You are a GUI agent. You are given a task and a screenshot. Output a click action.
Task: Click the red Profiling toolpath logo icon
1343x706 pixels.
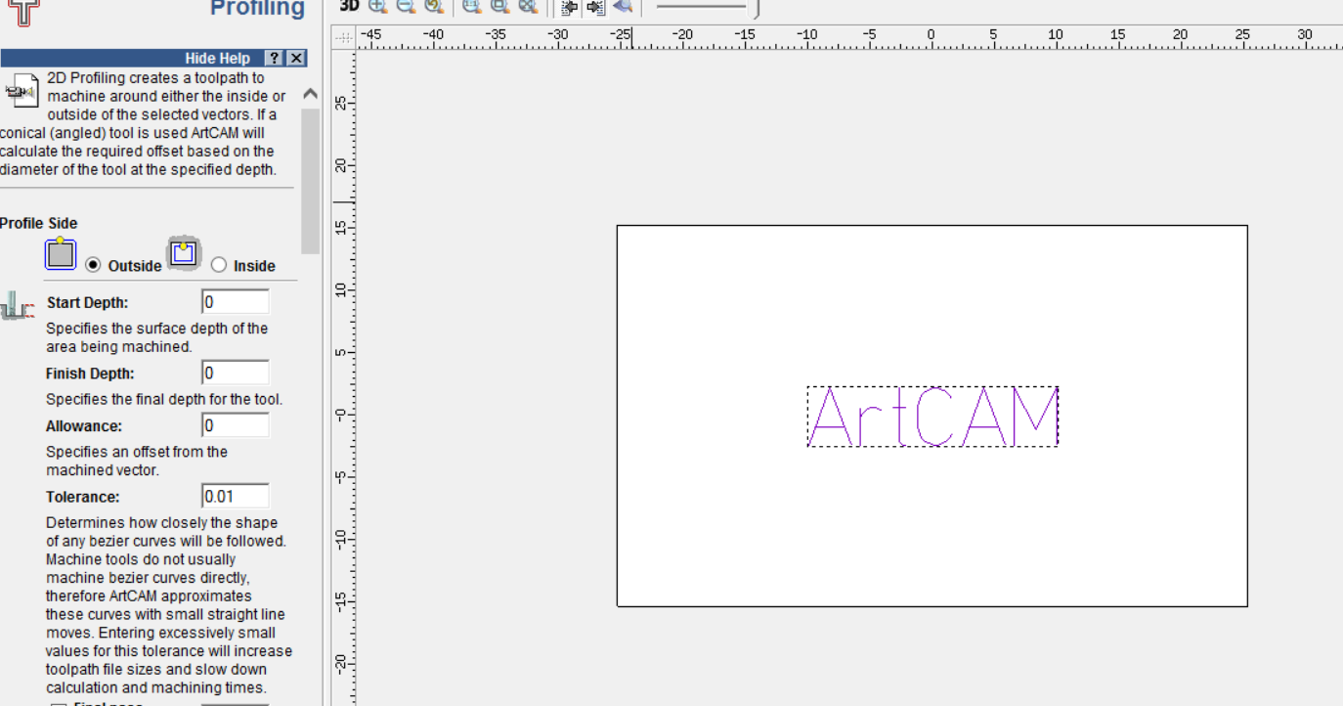pos(22,12)
